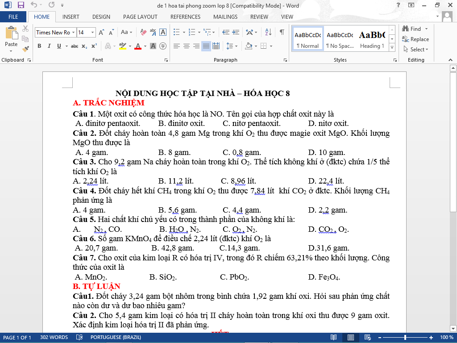Viewport: 457px width, 343px height.
Task: Apply the yellow text highlight color
Action: point(123,46)
